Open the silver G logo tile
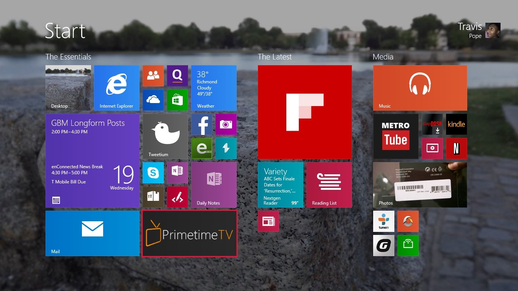The height and width of the screenshot is (291, 518). (384, 246)
